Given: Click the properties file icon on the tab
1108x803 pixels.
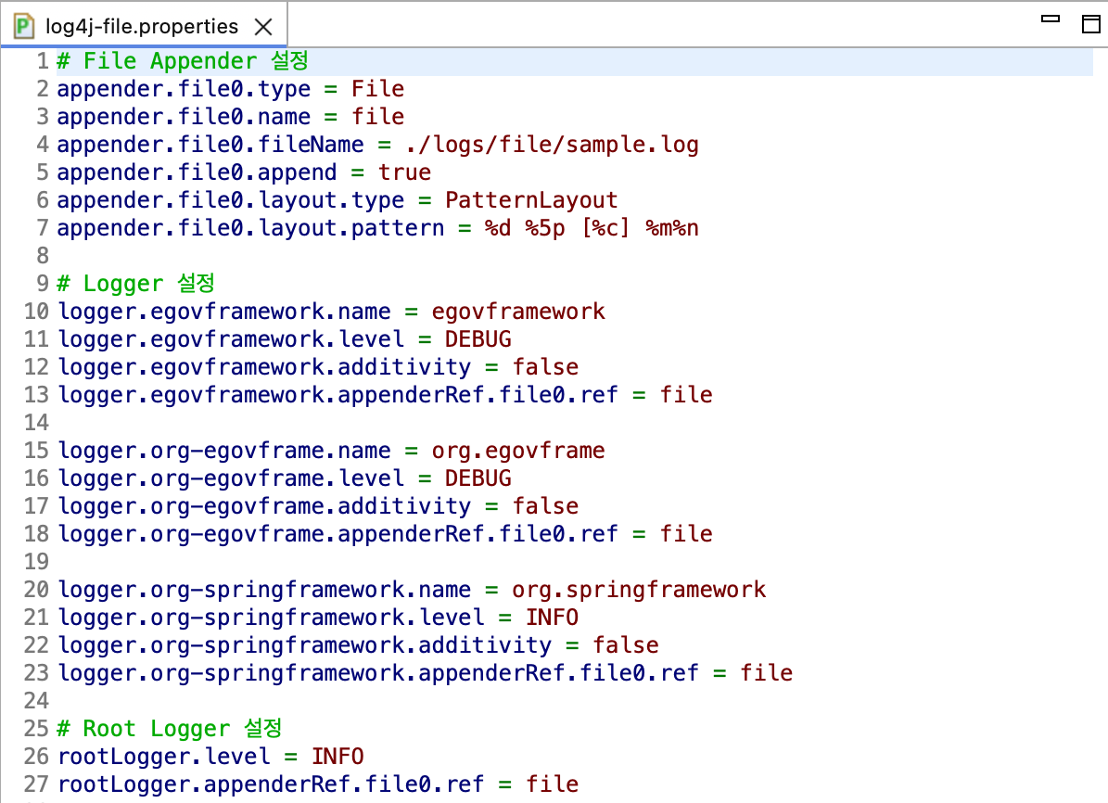Looking at the screenshot, I should click(x=25, y=26).
